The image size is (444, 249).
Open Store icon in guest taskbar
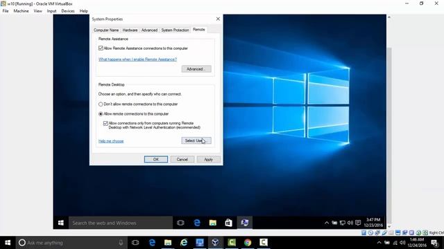228,223
